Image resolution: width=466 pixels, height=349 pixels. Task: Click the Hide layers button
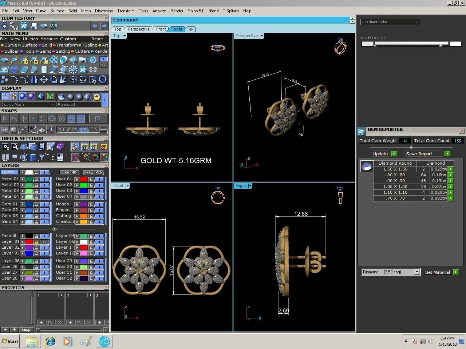69,173
